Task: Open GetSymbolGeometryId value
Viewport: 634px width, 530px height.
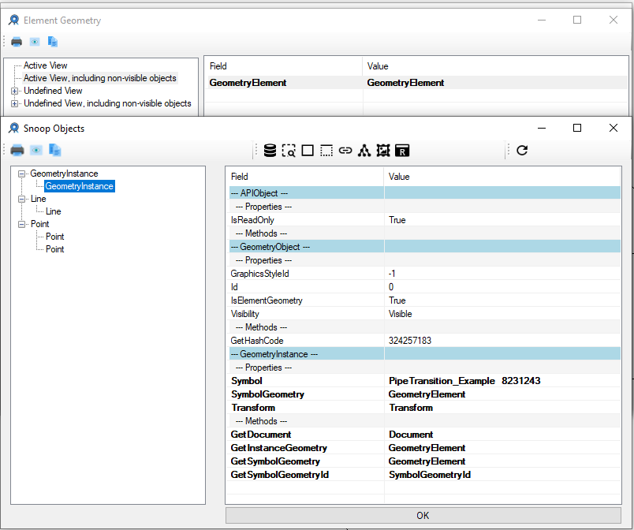Action: (430, 475)
